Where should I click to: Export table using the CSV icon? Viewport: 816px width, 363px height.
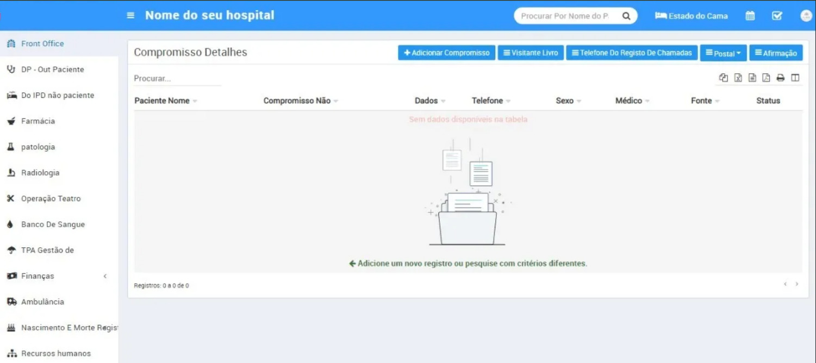tap(752, 78)
